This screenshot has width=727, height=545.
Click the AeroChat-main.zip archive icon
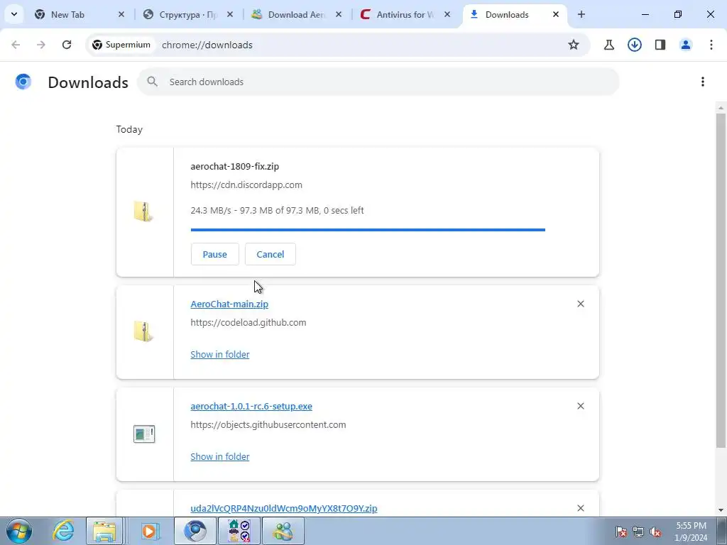pos(143,331)
